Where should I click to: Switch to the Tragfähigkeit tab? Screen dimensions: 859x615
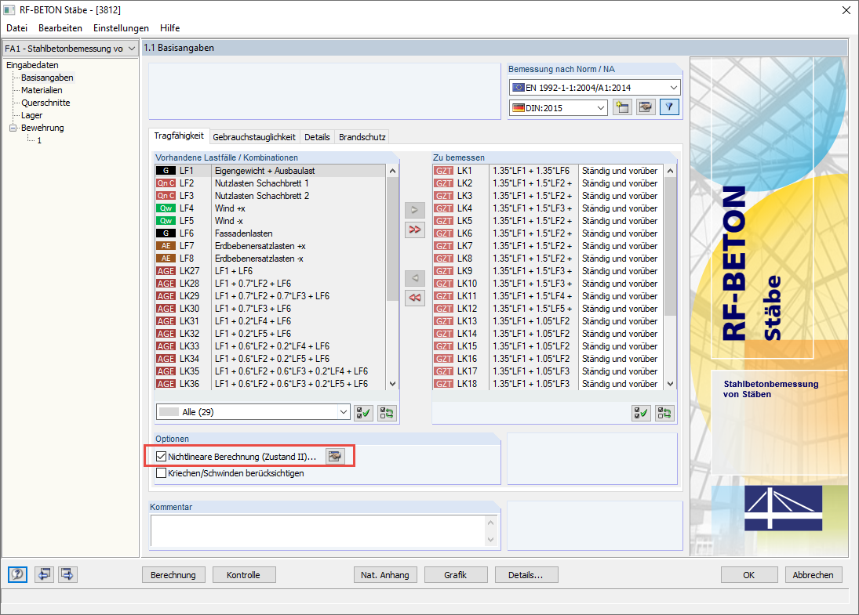[x=179, y=136]
